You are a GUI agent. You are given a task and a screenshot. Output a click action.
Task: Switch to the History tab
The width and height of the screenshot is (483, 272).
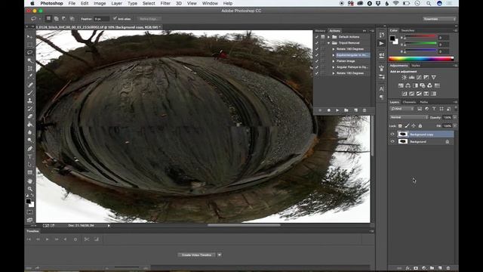320,31
